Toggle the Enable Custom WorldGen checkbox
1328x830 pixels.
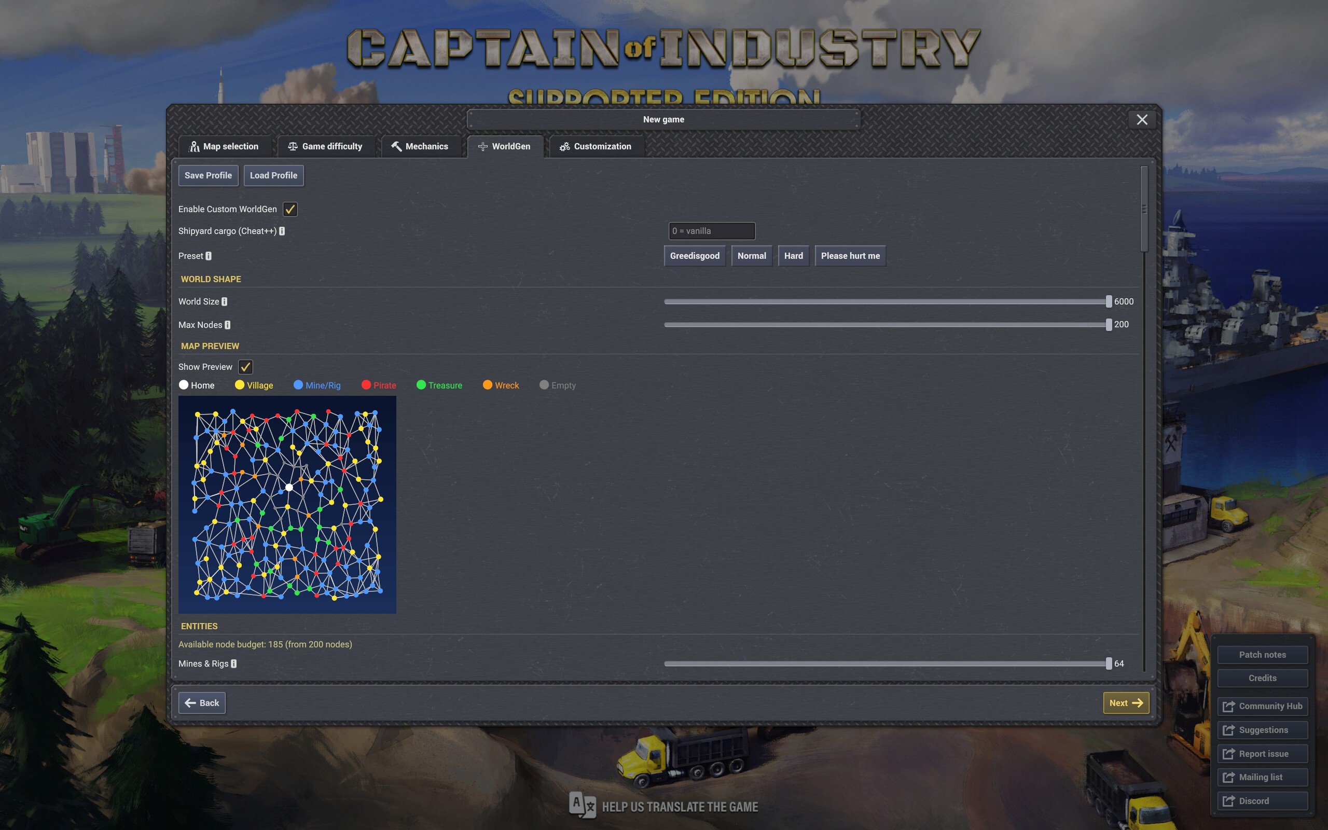coord(290,209)
